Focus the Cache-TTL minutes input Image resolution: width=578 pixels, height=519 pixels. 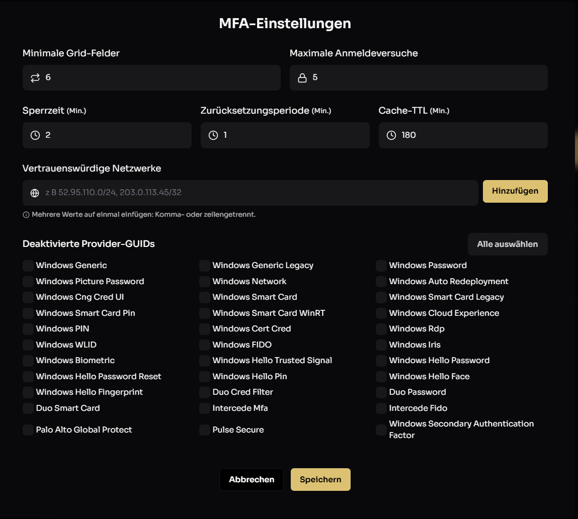click(x=463, y=135)
